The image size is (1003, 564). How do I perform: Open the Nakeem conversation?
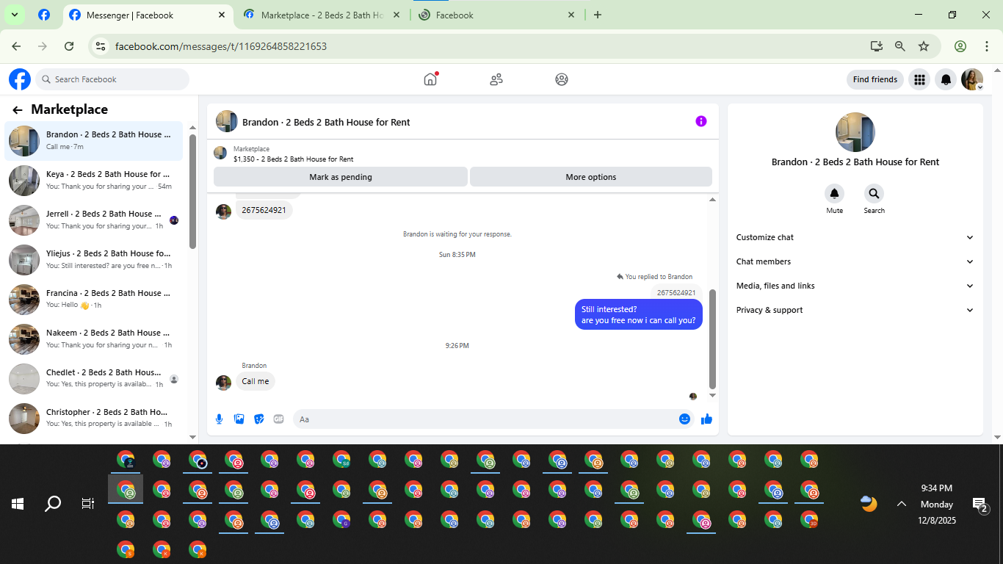coord(94,339)
